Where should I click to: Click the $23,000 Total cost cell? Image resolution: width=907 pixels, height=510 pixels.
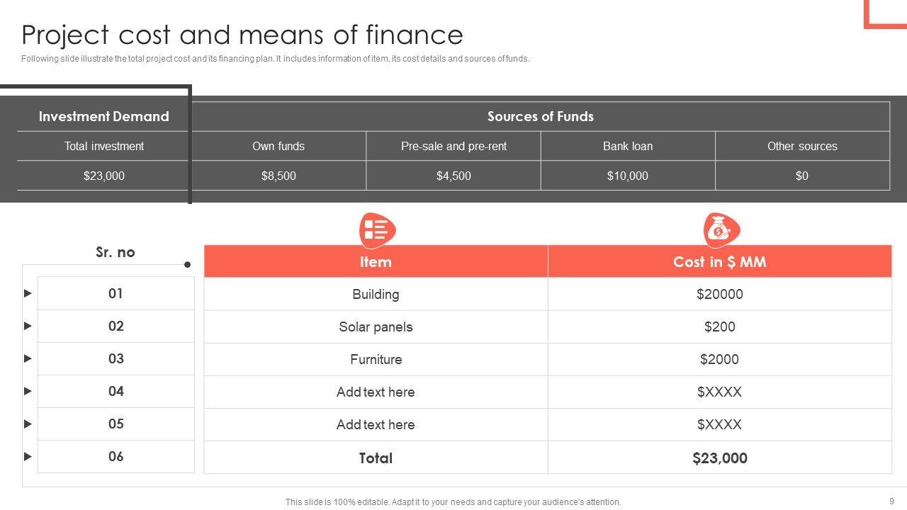pyautogui.click(x=719, y=458)
